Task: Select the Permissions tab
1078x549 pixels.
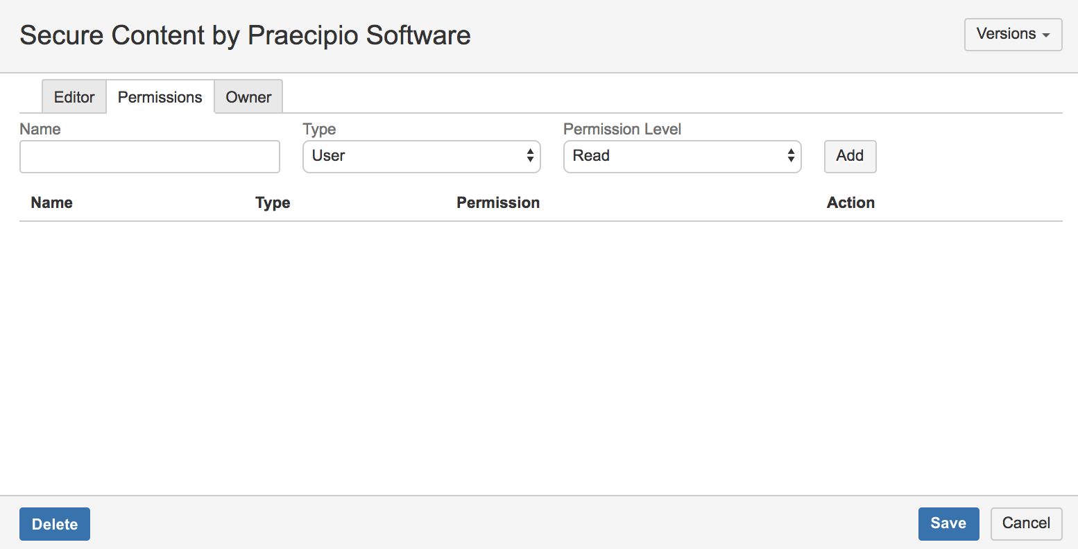Action: [x=160, y=97]
